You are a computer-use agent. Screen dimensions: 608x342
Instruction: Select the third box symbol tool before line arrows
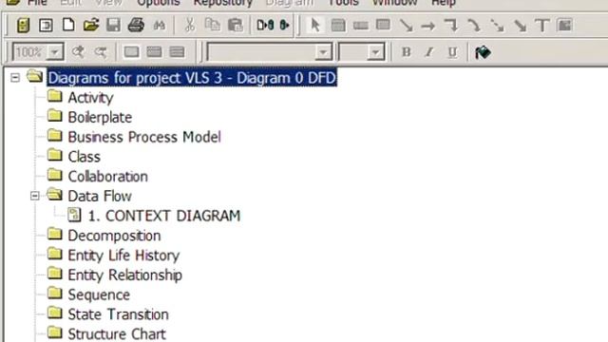tap(383, 25)
